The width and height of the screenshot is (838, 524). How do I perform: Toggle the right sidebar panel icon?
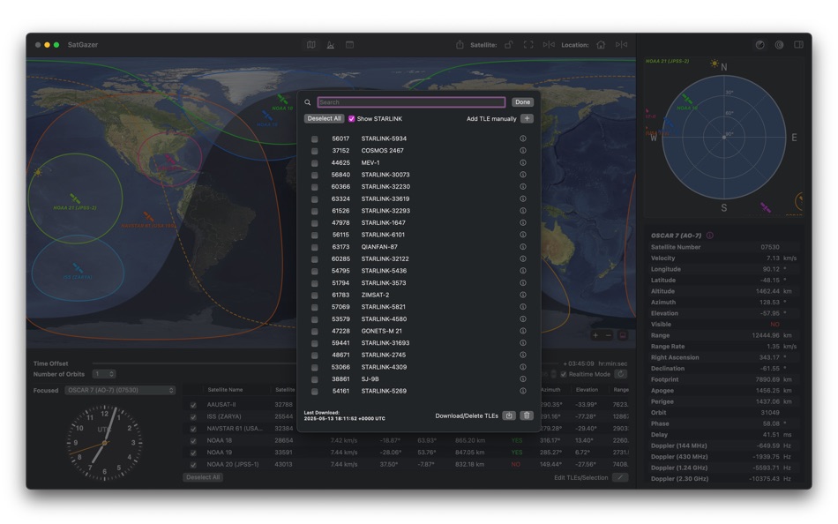pyautogui.click(x=798, y=45)
